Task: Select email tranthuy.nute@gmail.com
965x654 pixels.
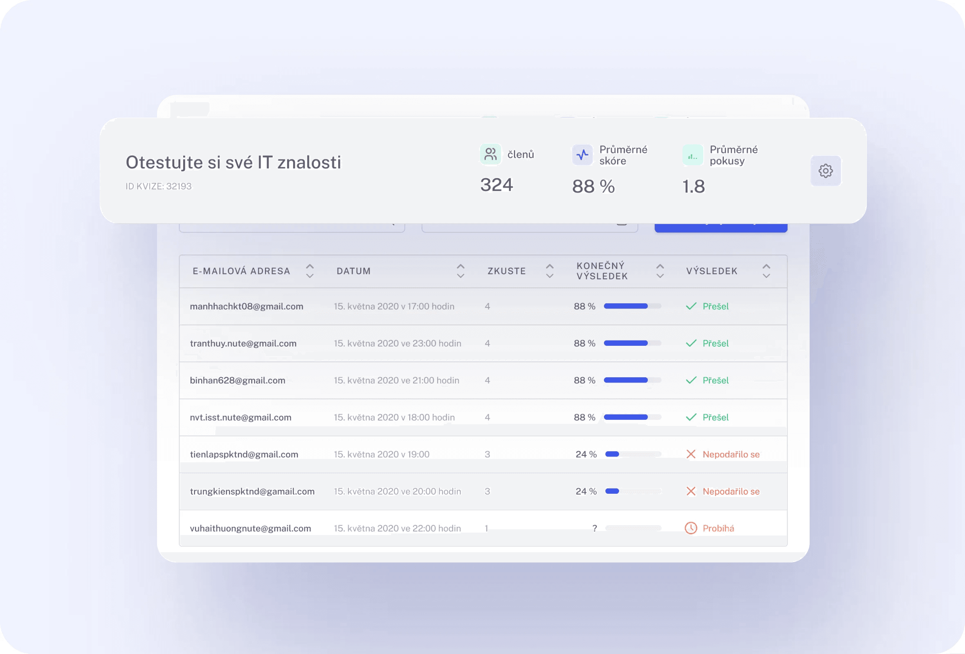Action: click(243, 343)
